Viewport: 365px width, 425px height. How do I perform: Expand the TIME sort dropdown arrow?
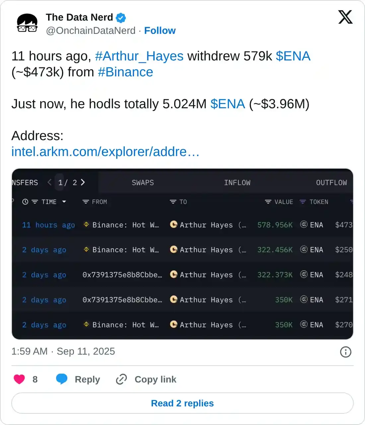click(x=64, y=202)
